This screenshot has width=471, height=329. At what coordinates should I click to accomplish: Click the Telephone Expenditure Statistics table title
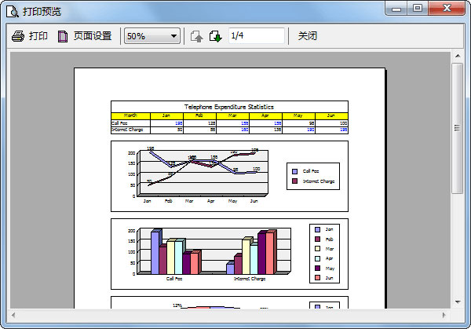tap(228, 107)
